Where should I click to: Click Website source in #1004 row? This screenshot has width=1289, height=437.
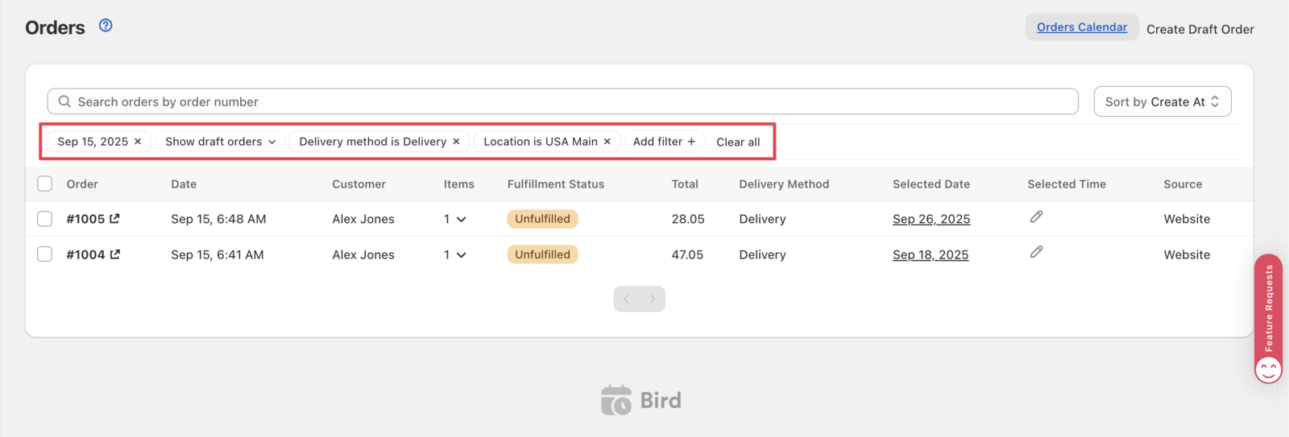(1187, 254)
